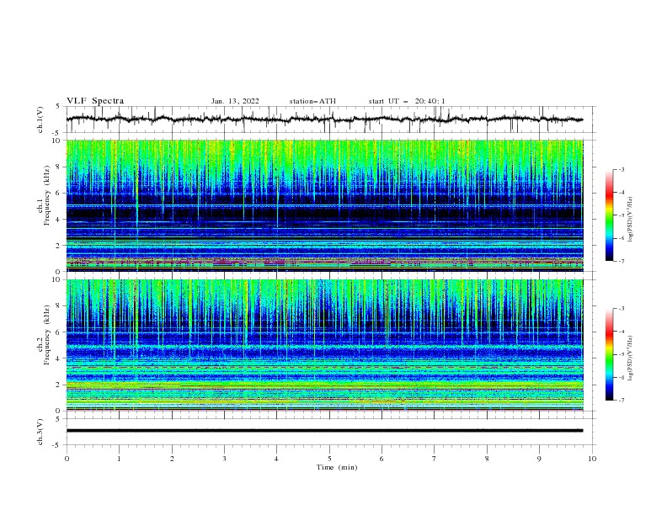
Task: Click time axis tick label "3"
Action: [x=224, y=459]
